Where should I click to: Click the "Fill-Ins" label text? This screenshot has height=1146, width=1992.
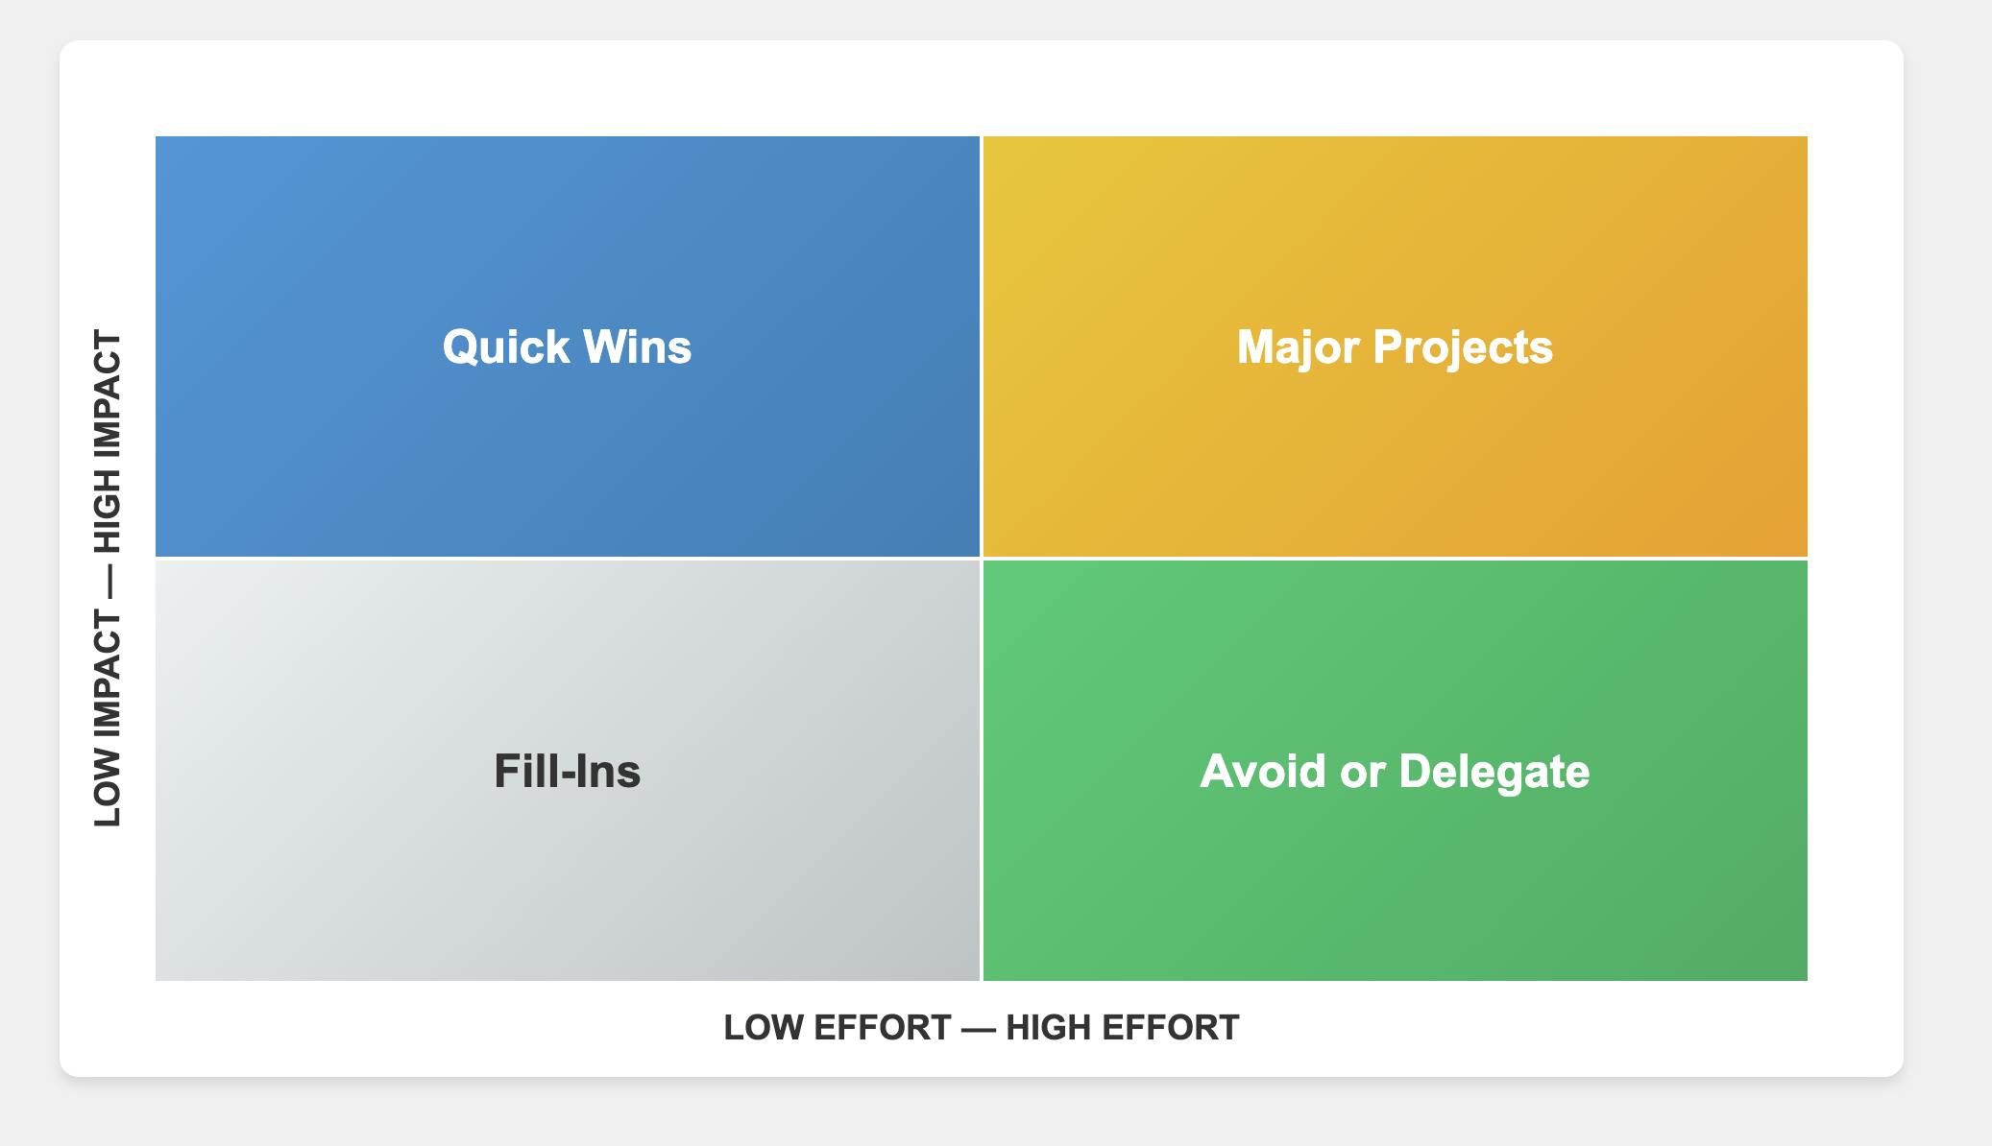[567, 772]
